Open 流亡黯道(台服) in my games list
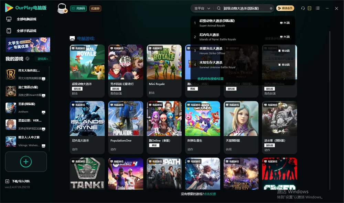Viewport: 344px width, 203px height. 26,91
